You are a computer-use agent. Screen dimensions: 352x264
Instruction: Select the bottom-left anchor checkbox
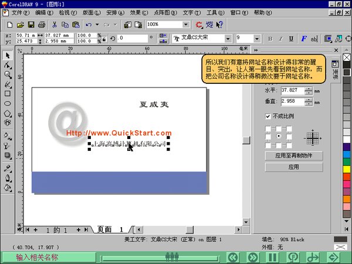point(268,145)
